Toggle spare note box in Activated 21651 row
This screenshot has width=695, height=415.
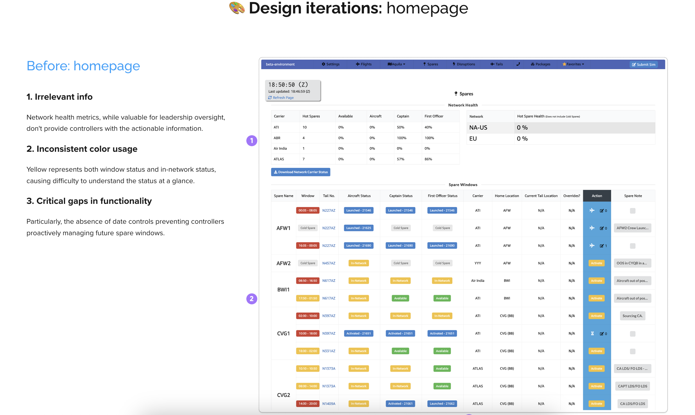point(632,334)
